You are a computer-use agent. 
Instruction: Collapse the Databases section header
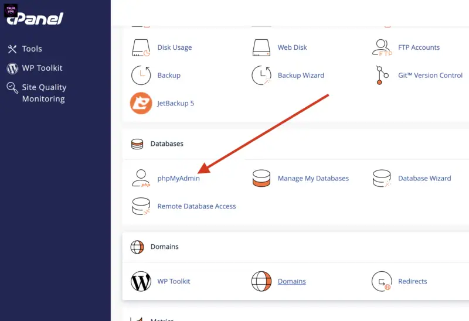coord(295,144)
